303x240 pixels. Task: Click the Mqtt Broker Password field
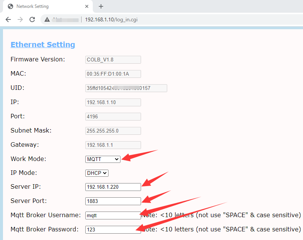(113, 230)
